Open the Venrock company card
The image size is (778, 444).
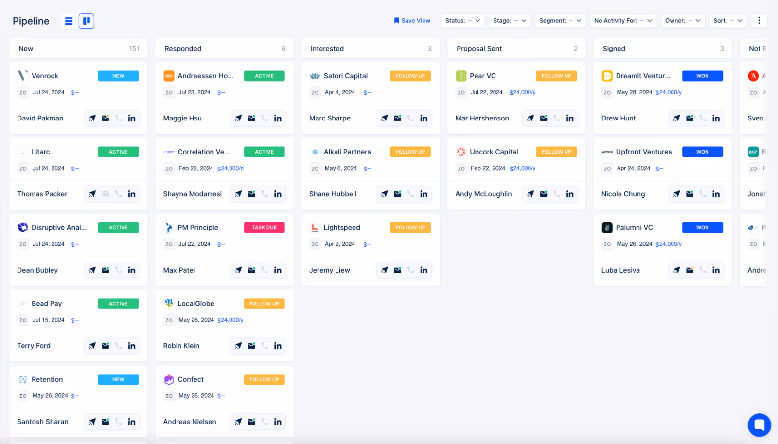coord(79,98)
